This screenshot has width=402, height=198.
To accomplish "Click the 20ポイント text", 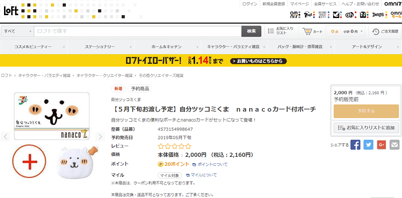I will click(x=177, y=164).
